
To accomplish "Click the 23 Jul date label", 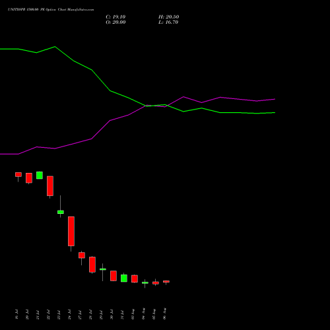I will (x=59, y=314).
